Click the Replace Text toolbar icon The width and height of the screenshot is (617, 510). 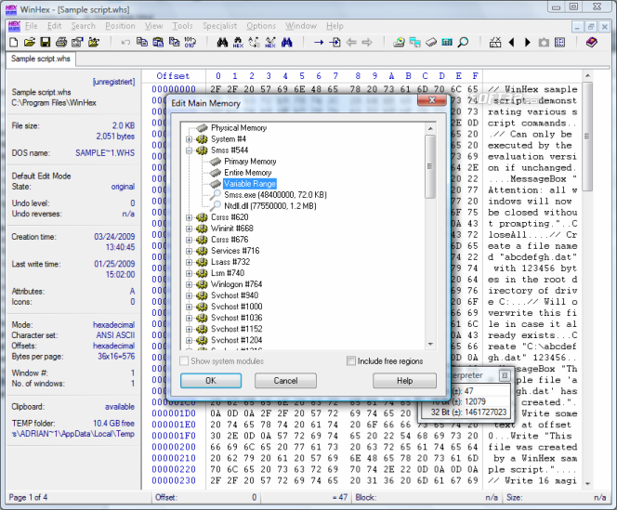click(x=255, y=42)
